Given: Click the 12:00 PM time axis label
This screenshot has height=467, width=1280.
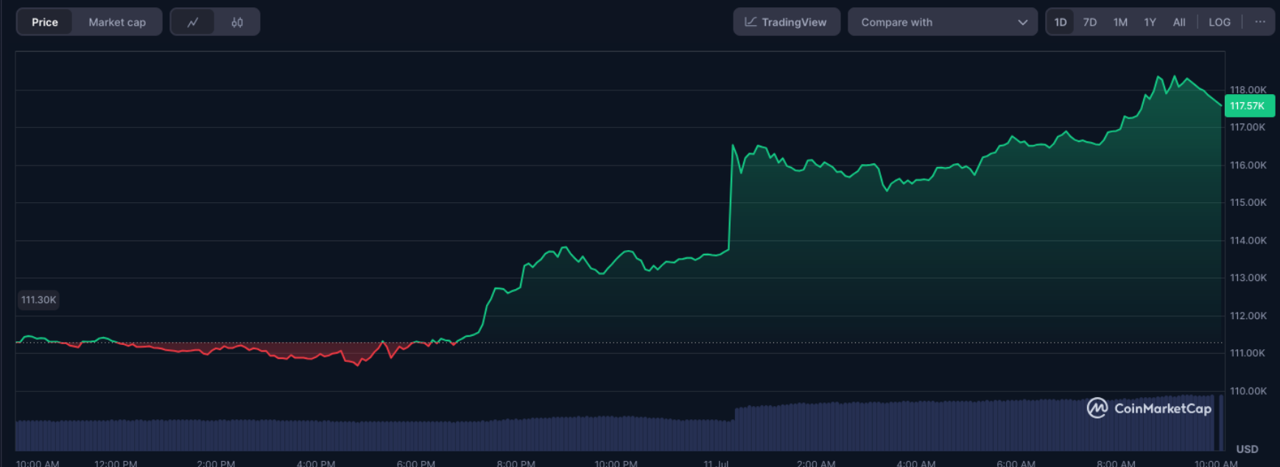Looking at the screenshot, I should click(116, 463).
